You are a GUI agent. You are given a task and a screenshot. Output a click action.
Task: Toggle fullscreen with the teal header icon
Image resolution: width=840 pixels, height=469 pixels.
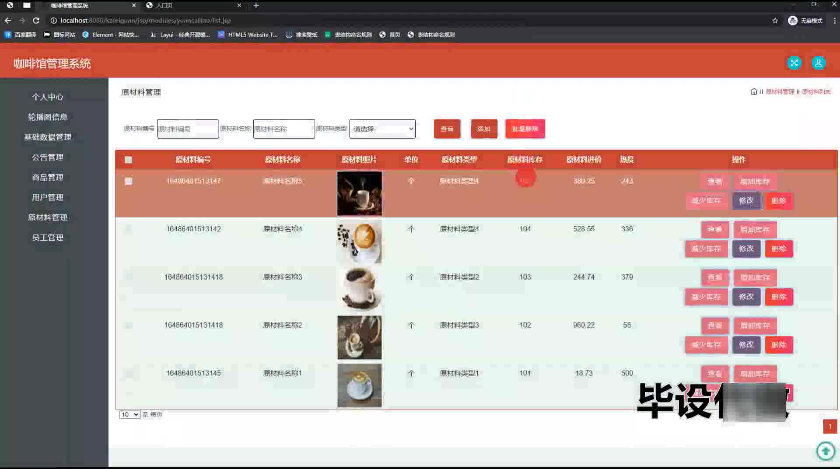pos(794,63)
